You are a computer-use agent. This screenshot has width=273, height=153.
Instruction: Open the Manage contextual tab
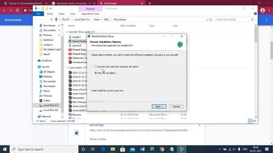tap(90, 8)
